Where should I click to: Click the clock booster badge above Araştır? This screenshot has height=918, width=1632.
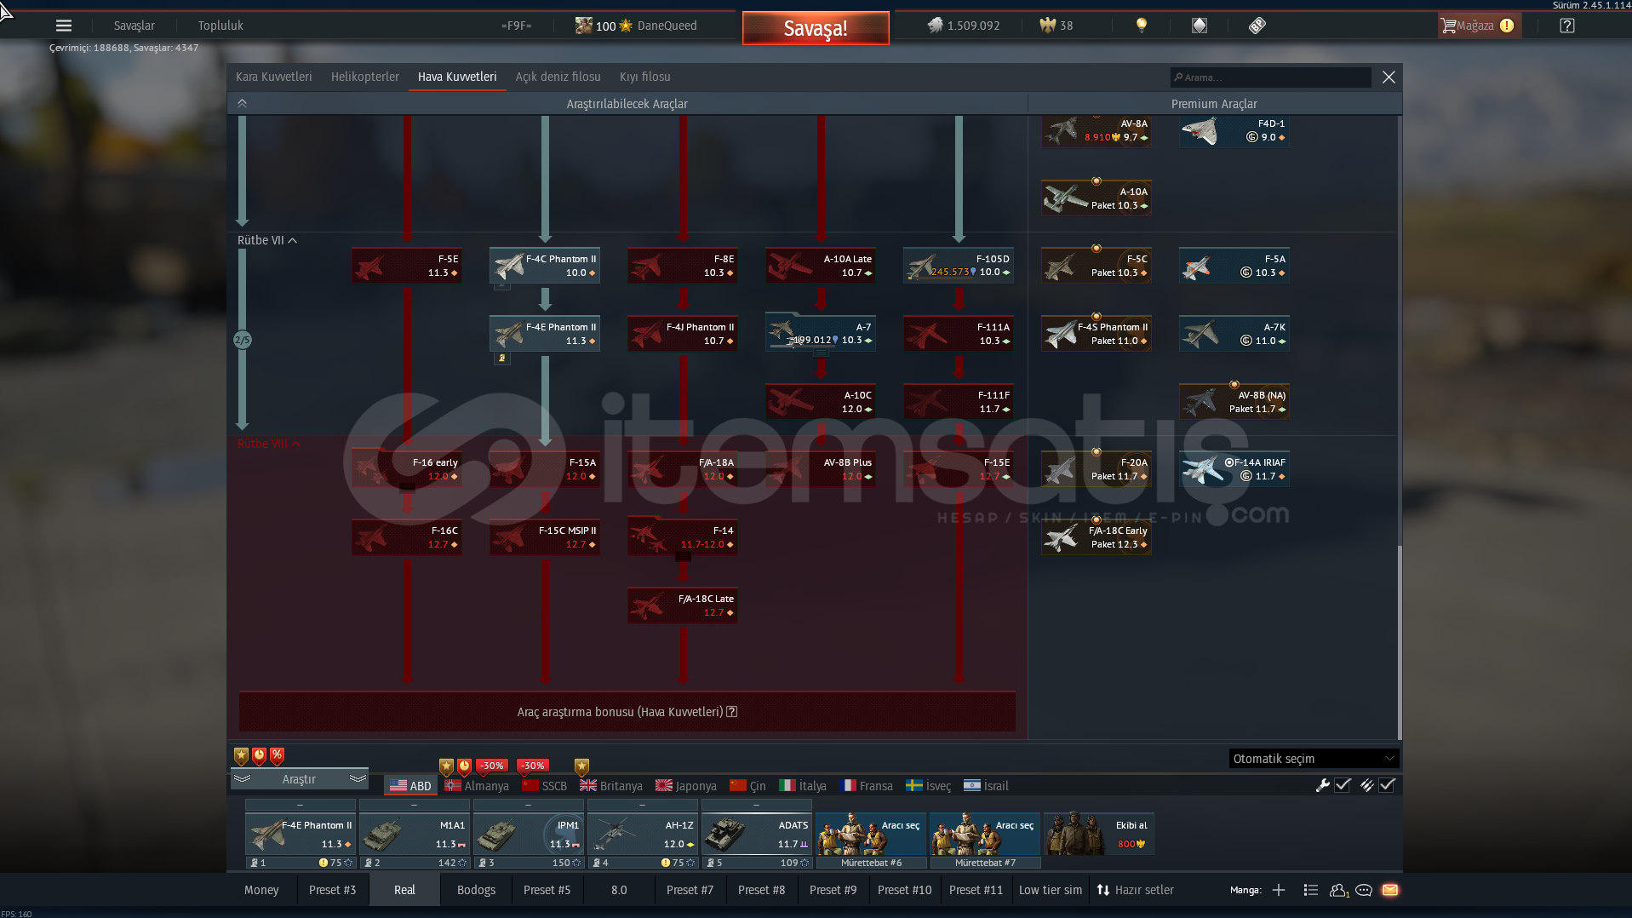coord(260,755)
